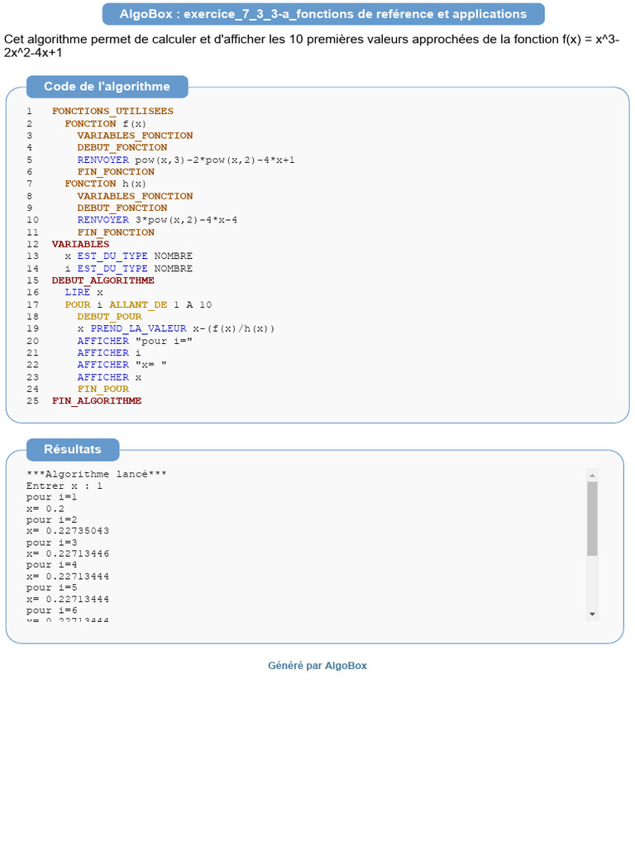The height and width of the screenshot is (847, 635).
Task: Click the 'Code de l'algorithme' heading
Action: point(107,86)
